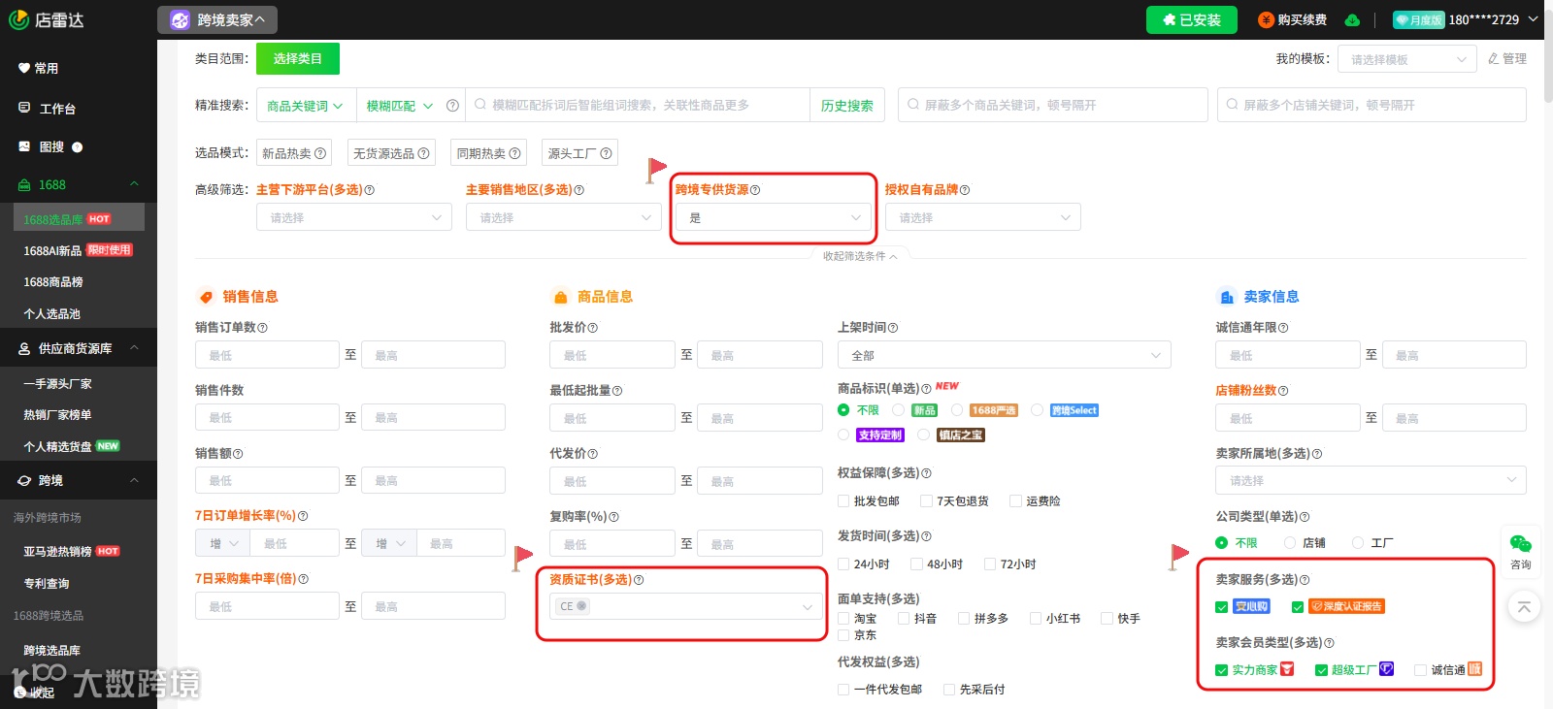Click help icon beside 诚信通年限
This screenshot has height=709, width=1553.
tap(1283, 328)
